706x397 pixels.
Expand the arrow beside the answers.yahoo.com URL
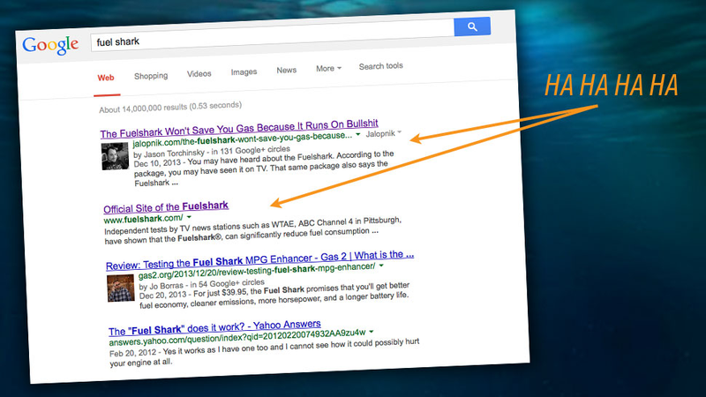tap(372, 332)
